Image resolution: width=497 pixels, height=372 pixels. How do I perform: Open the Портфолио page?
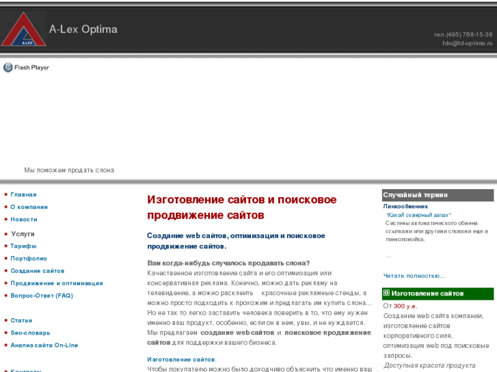point(29,258)
